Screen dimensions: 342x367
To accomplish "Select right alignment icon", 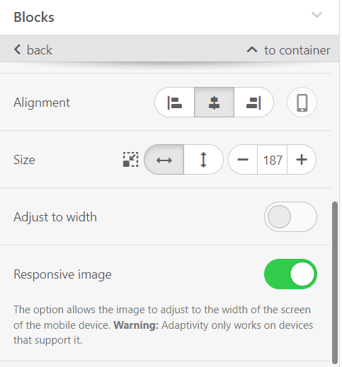I will coord(253,103).
